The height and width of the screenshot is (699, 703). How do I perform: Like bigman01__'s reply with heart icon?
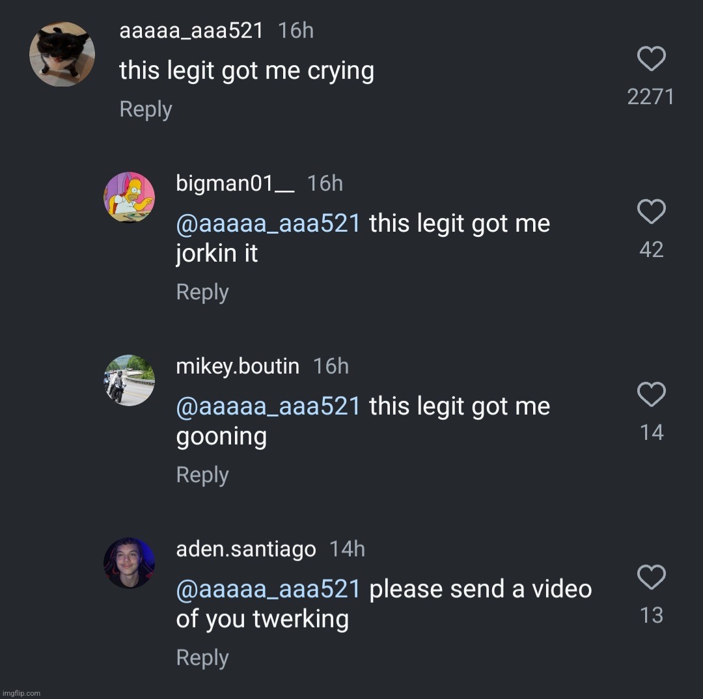[x=651, y=212]
